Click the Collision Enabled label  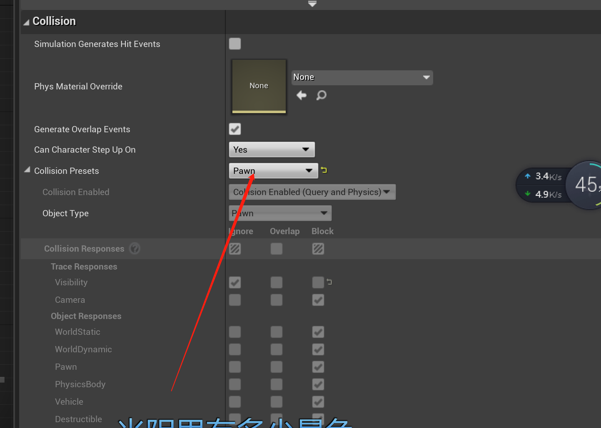click(x=76, y=192)
